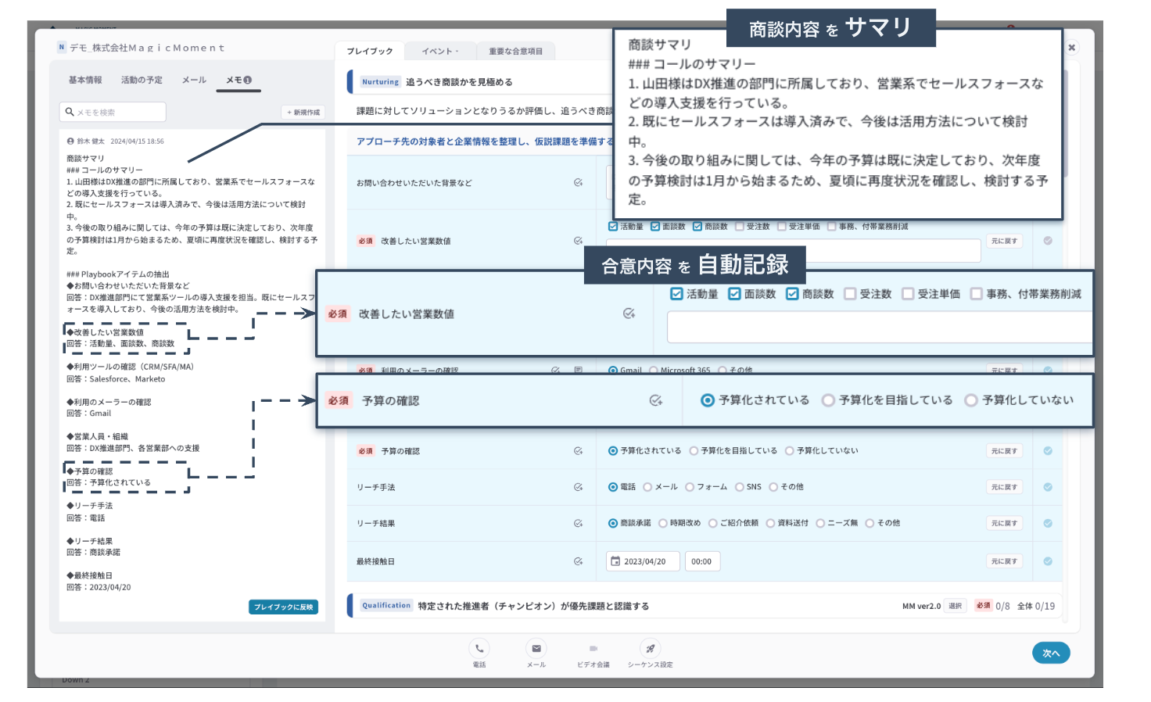Click the completion check circle in リーチ手法 row
This screenshot has width=1151, height=702.
tap(1048, 487)
